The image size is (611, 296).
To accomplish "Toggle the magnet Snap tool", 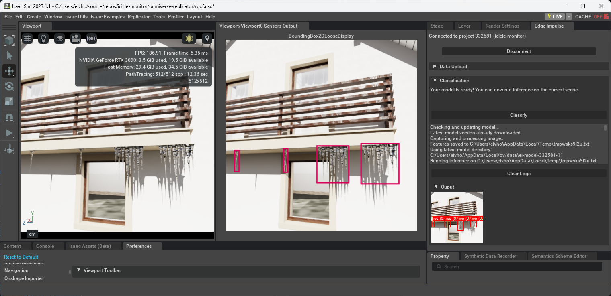I will 9,118.
